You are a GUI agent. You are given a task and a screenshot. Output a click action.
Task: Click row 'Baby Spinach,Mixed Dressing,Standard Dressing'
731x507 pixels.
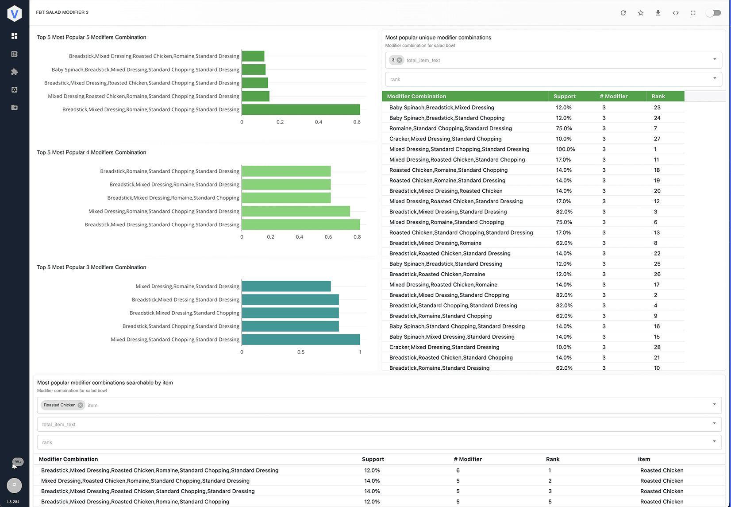533,337
